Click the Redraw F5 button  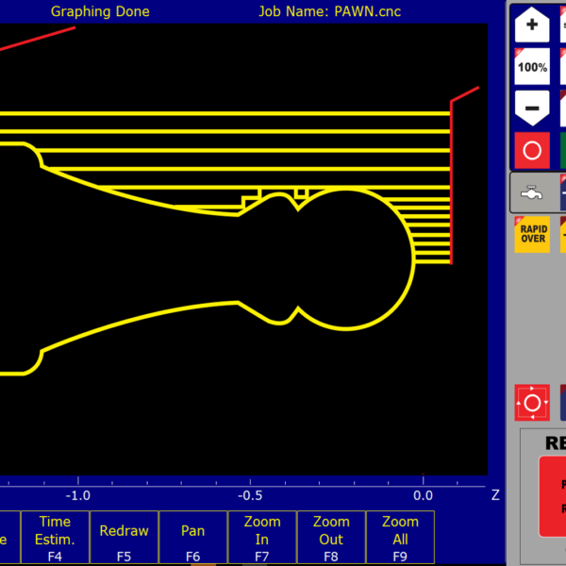click(124, 538)
